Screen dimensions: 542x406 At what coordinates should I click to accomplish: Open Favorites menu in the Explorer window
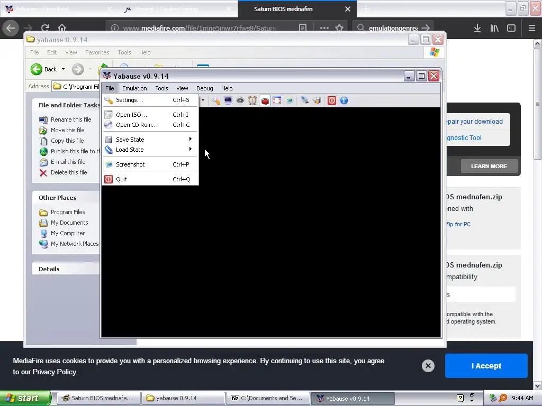coord(97,52)
